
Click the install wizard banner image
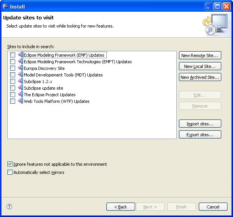click(x=214, y=24)
